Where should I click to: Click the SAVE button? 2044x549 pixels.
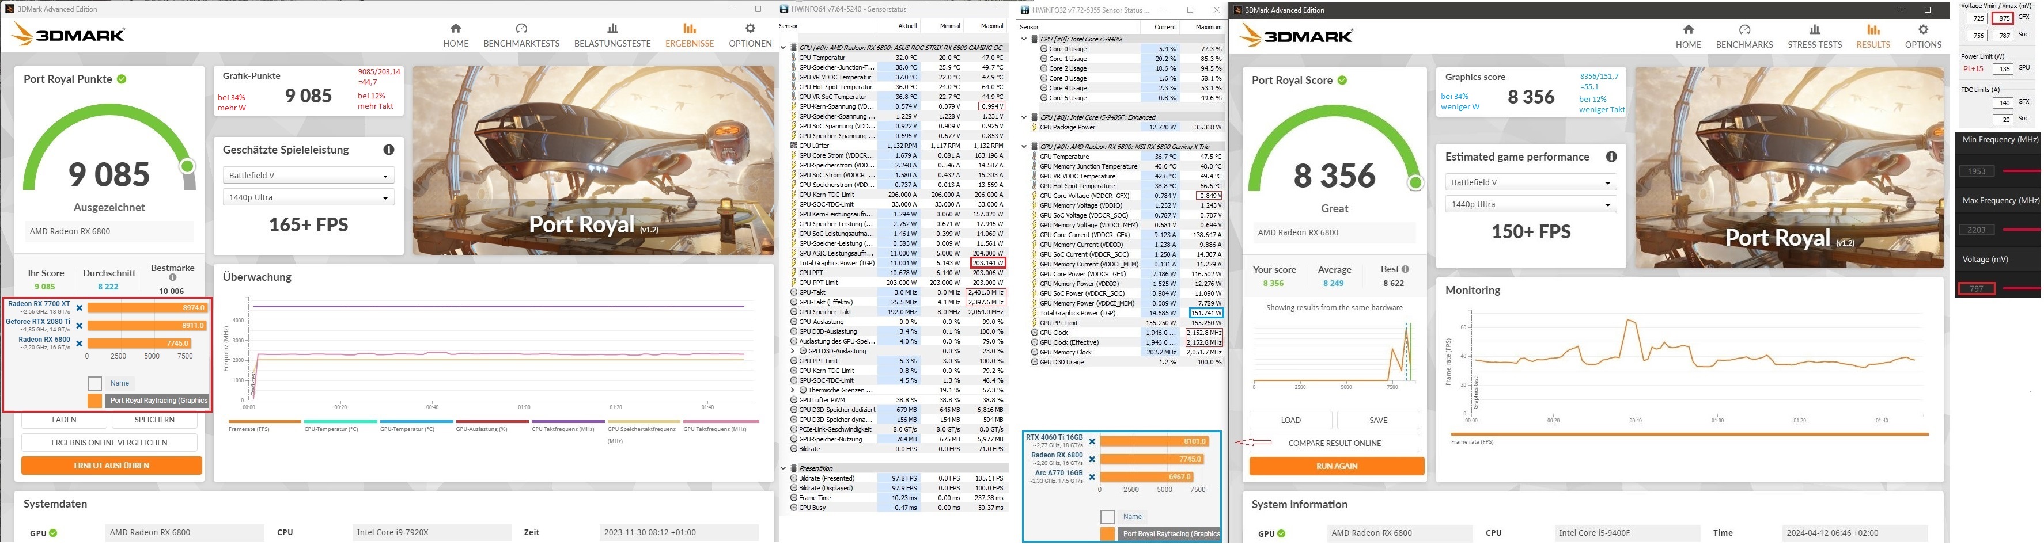[1378, 421]
